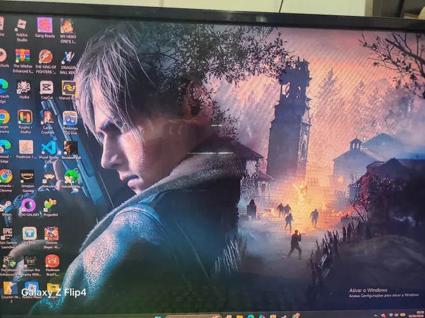Select the Marvel Rivals desktop shortcut
Image resolution: width=425 pixels, height=318 pixels.
68,91
